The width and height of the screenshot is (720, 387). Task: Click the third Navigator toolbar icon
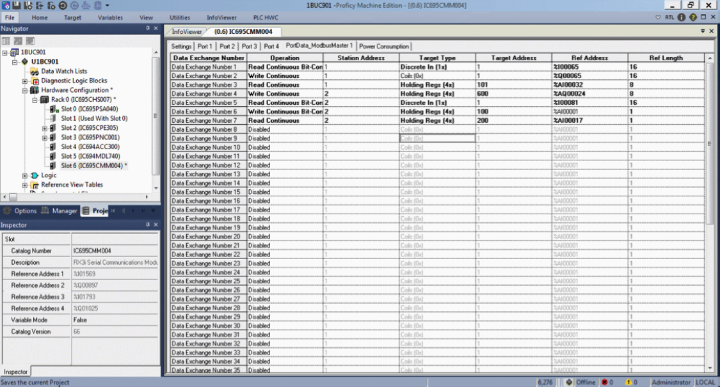[x=30, y=41]
